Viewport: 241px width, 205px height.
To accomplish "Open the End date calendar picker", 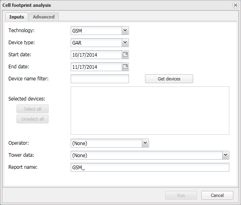I will [125, 67].
